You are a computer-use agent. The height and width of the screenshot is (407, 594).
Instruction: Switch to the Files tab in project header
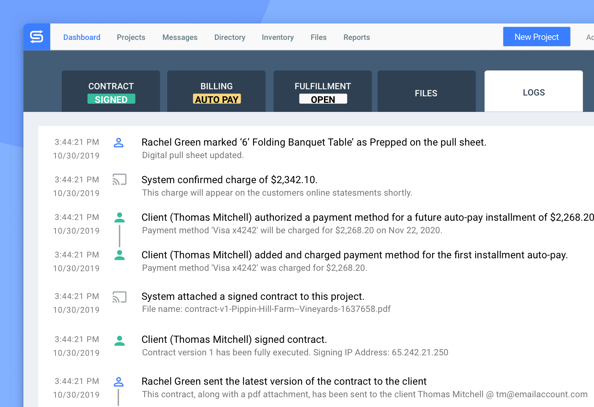[x=426, y=91]
